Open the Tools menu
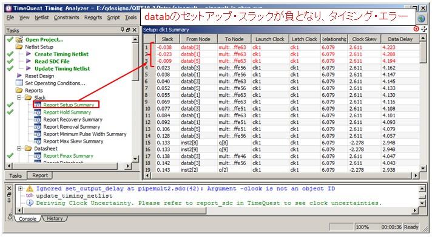 130,18
